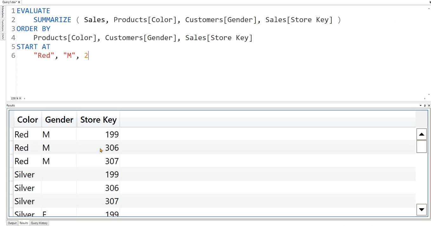The image size is (431, 226).
Task: Click the results grid scroll up button
Action: pyautogui.click(x=421, y=134)
